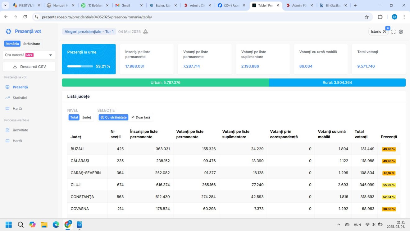This screenshot has height=231, width=410.
Task: Open the browser tab search dropdown arrow
Action: tap(5, 5)
